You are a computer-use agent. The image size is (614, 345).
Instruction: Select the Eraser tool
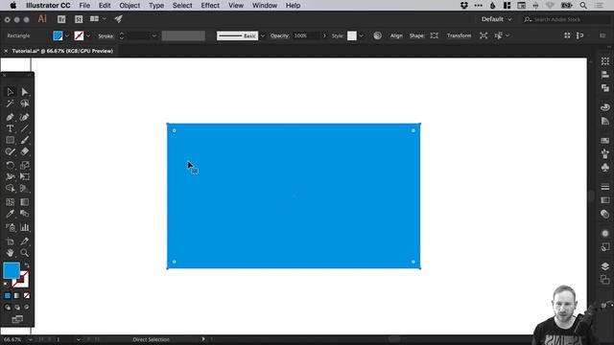(x=24, y=151)
